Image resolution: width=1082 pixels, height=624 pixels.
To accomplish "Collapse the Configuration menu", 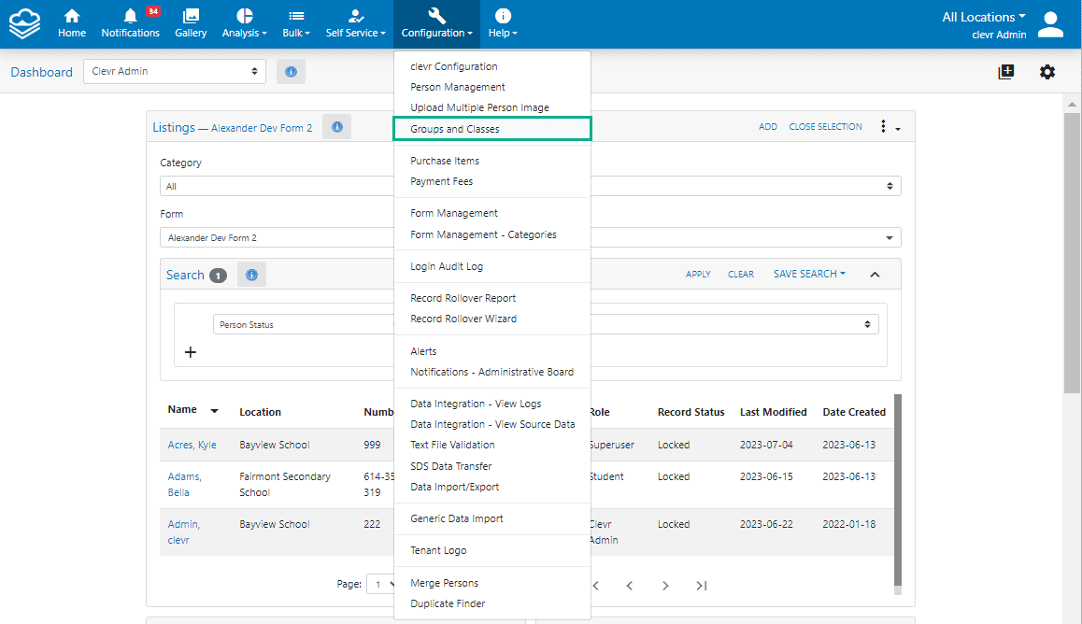I will 436,23.
